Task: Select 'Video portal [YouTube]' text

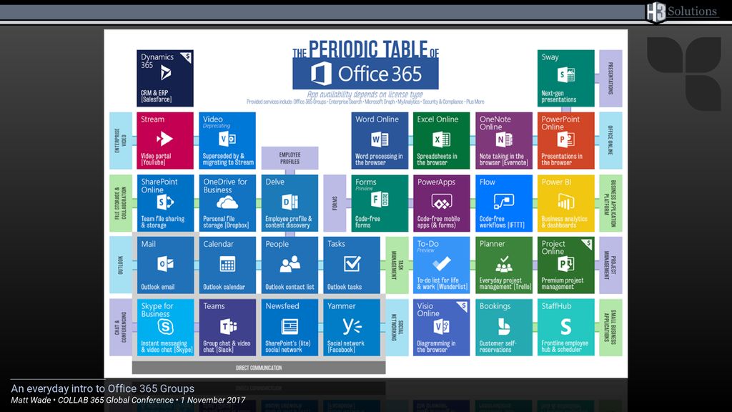Action: pos(156,160)
